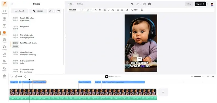Split the clip with the timeline split icon
The image size is (217, 103).
click(12, 77)
